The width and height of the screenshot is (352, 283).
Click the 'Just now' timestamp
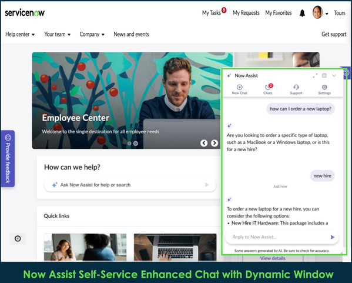280,187
